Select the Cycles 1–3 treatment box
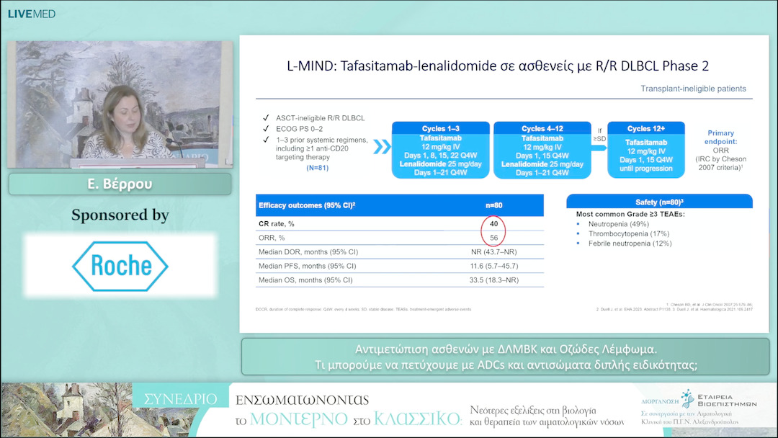 [439, 149]
